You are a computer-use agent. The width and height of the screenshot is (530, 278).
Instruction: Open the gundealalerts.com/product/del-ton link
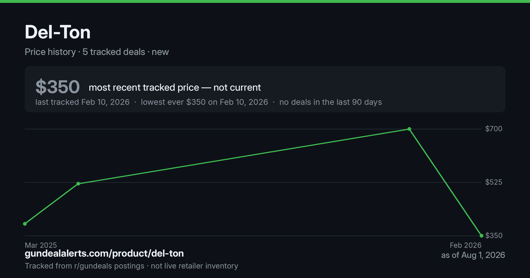104,253
